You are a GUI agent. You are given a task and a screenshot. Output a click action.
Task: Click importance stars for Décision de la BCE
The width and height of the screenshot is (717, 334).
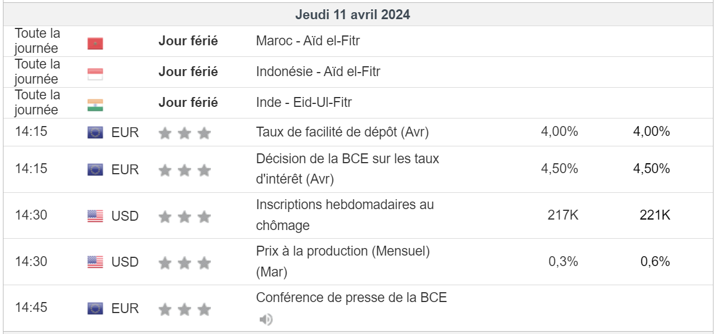tap(184, 170)
